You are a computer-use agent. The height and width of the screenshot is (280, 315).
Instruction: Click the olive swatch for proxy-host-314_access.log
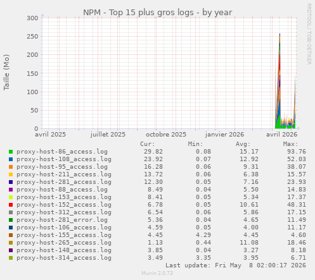11,258
